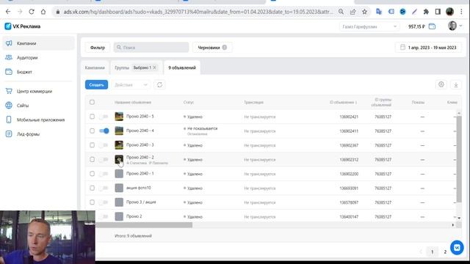
Task: Switch to the Кампании tab
Action: click(x=95, y=67)
